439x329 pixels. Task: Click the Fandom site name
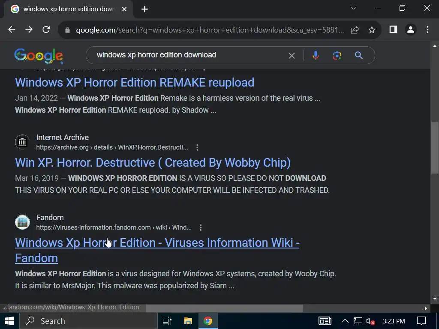[x=50, y=217]
